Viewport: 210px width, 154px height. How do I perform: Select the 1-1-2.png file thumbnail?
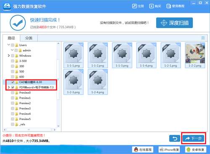coord(98,55)
